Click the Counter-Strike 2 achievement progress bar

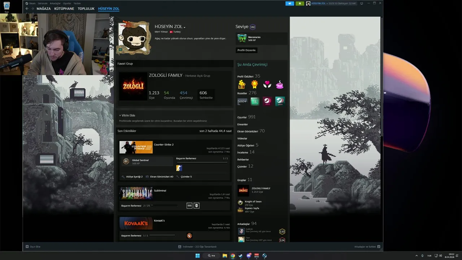click(202, 162)
